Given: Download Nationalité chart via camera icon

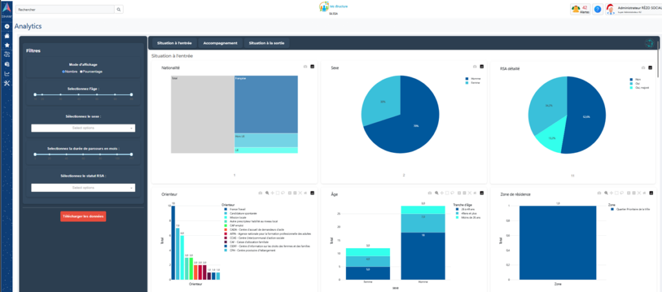Looking at the screenshot, I should [304, 66].
